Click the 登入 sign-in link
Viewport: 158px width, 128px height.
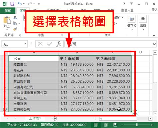[155, 10]
